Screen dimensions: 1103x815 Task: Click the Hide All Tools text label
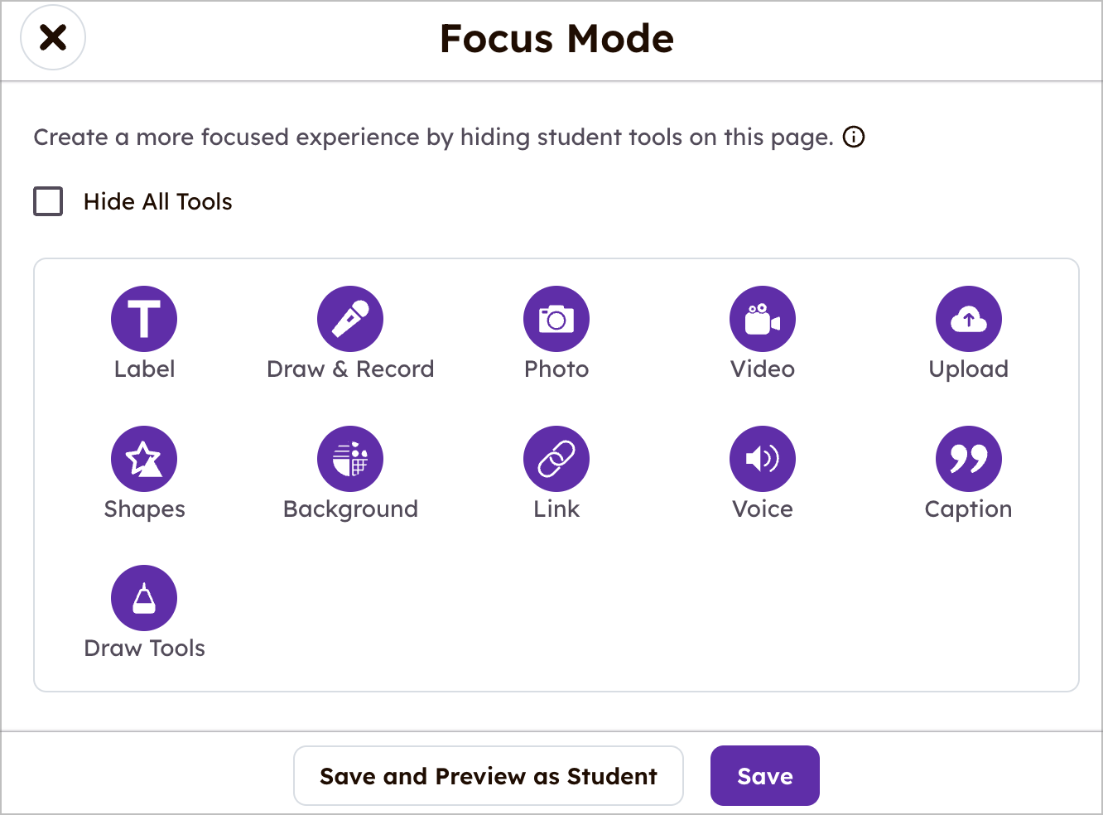pos(157,201)
